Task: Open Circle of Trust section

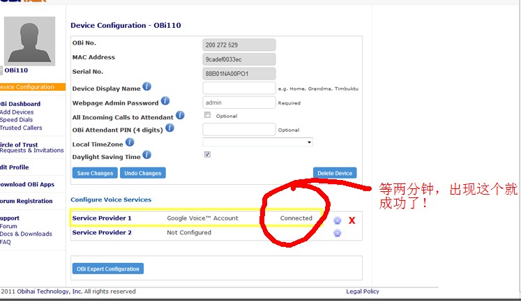Action: [x=19, y=145]
